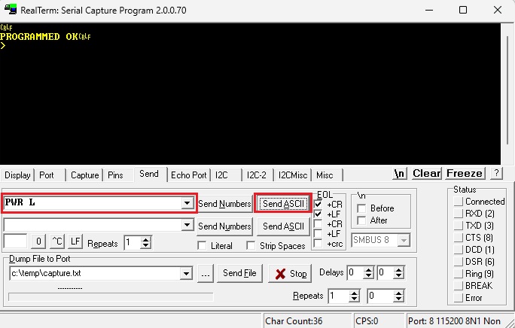
Task: Enable the Literal checkbox
Action: (x=202, y=245)
